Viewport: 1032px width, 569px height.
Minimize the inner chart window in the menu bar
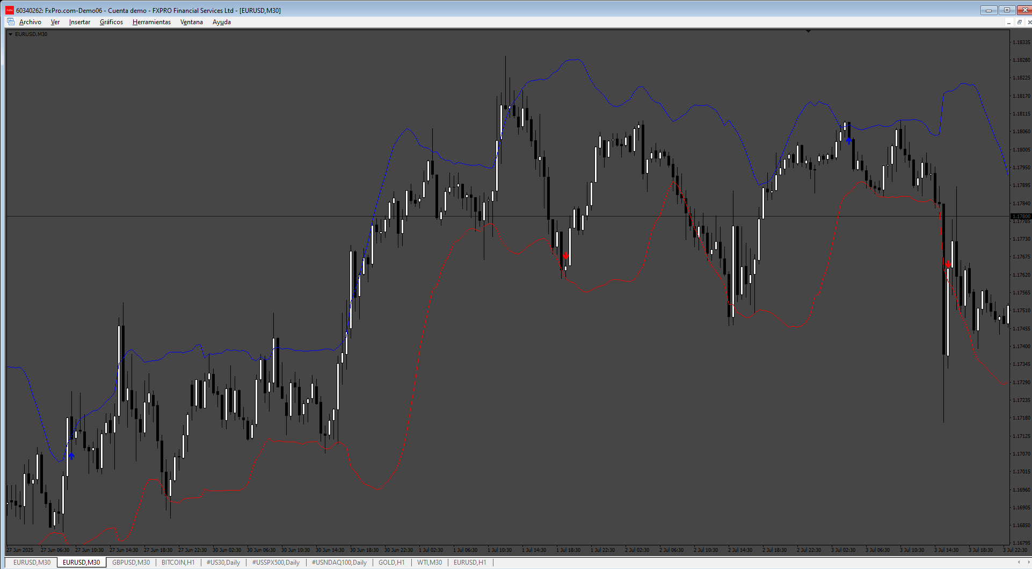(x=1009, y=22)
